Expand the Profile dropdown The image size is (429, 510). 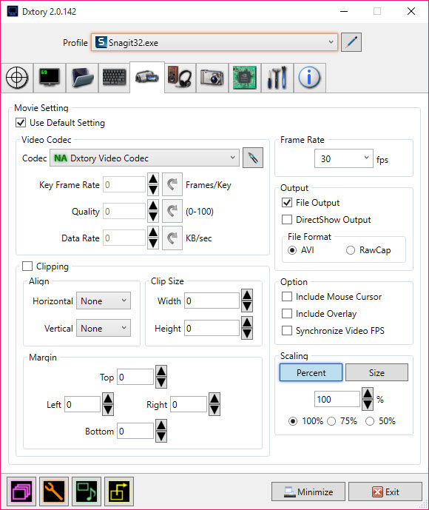[x=214, y=42]
